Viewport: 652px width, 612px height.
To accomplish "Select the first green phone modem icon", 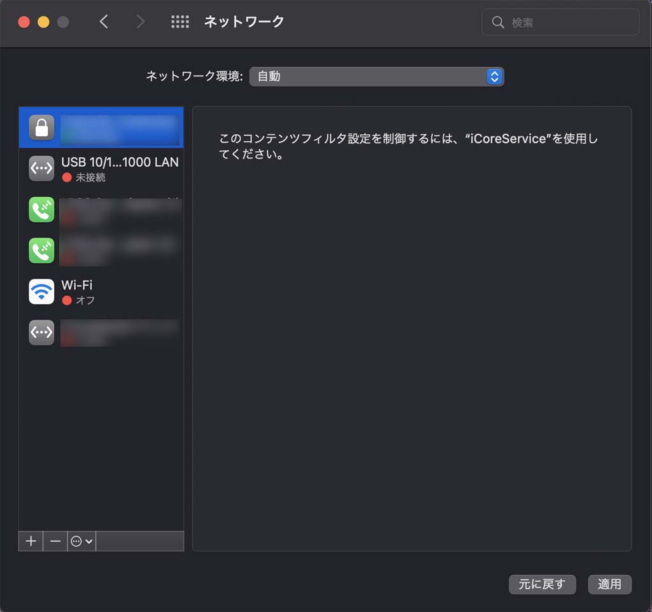I will tap(41, 210).
